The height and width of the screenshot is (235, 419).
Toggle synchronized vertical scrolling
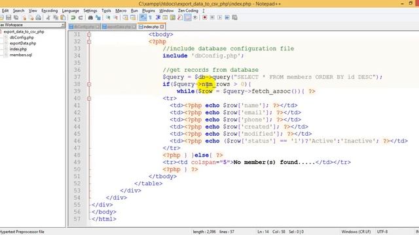pos(125,18)
